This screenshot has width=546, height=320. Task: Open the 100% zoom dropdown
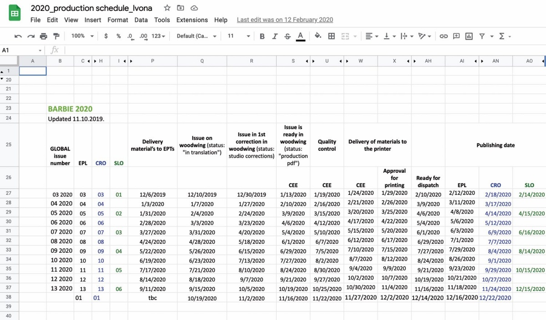tap(82, 36)
